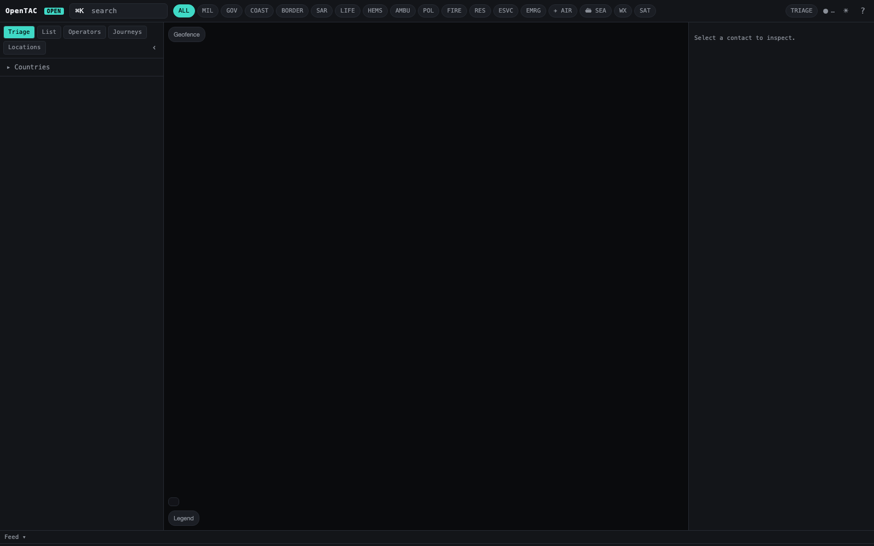The width and height of the screenshot is (874, 546).
Task: Filter to AIR contacts with plane chip
Action: click(563, 11)
